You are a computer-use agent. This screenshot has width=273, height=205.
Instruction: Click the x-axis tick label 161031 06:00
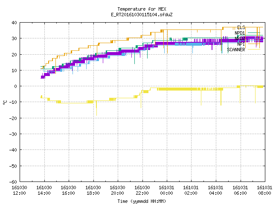click(241, 190)
